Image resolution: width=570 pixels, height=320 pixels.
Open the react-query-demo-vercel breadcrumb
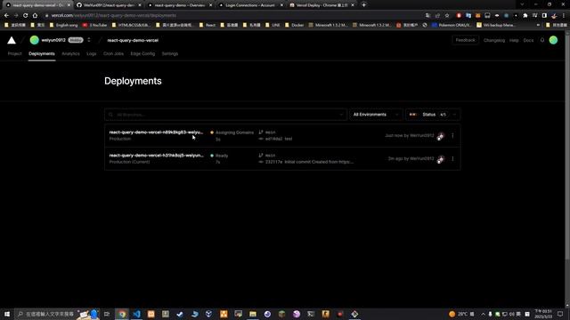133,40
